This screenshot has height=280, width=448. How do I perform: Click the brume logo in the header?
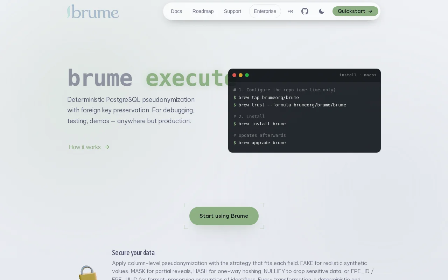(93, 11)
